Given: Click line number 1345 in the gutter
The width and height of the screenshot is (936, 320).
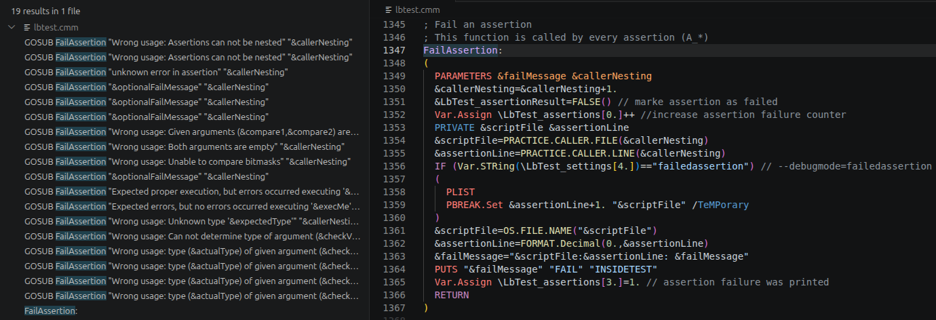Looking at the screenshot, I should pos(394,24).
